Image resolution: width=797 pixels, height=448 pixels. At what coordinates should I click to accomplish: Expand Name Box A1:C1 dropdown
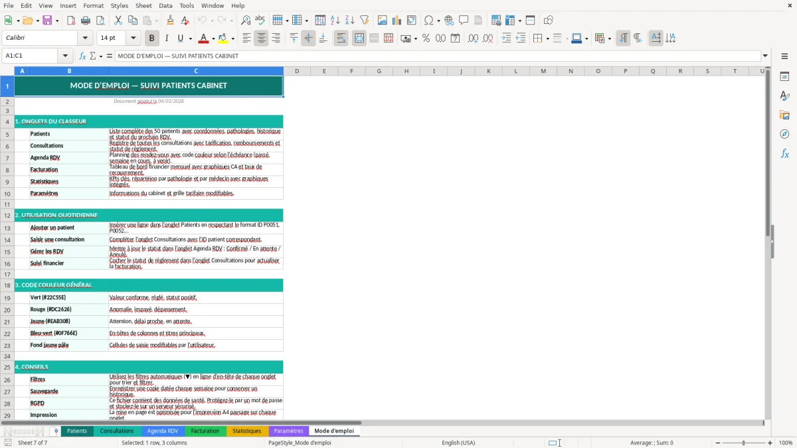tap(64, 56)
